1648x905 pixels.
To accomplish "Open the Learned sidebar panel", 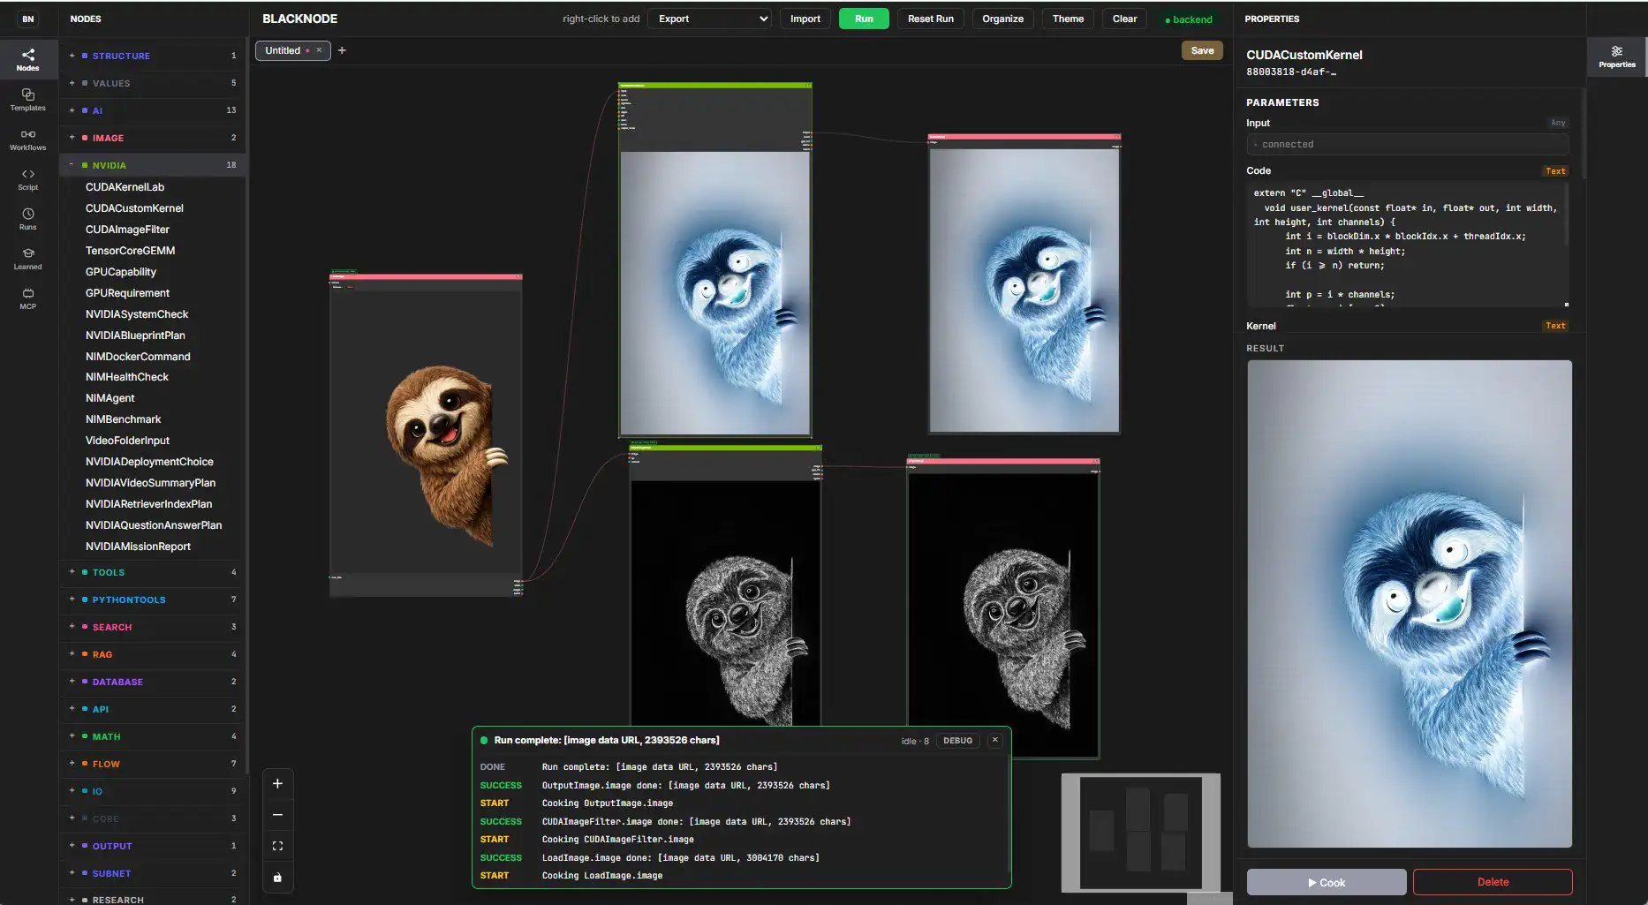I will pos(28,259).
